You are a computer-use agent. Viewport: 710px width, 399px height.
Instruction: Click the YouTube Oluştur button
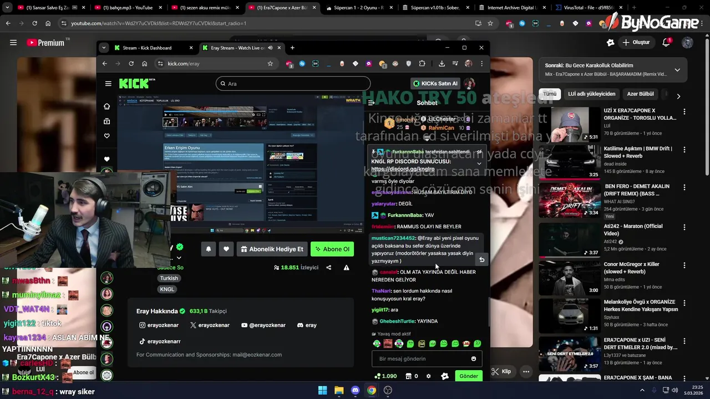[636, 43]
